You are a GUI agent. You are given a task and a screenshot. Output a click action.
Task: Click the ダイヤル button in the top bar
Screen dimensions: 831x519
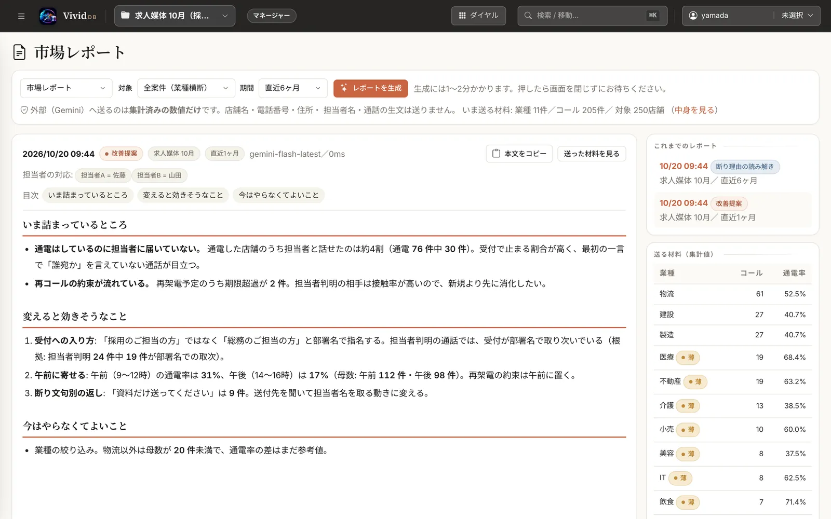pos(478,16)
